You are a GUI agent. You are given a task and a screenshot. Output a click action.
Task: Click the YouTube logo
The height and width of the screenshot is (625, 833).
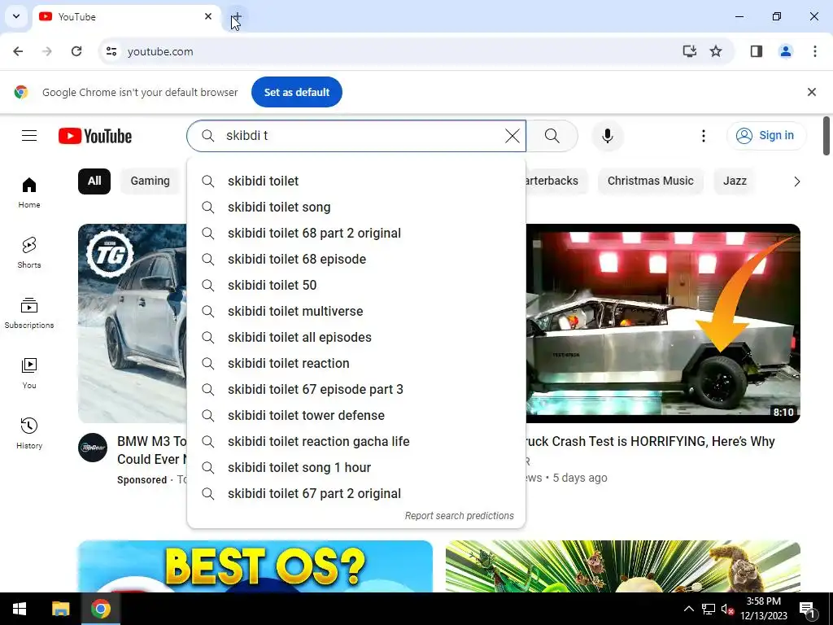[x=95, y=136]
